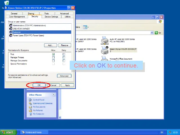Viewport: 180px width, 135px height.
Task: Open the address bar dropdown arrow
Action: [152, 33]
